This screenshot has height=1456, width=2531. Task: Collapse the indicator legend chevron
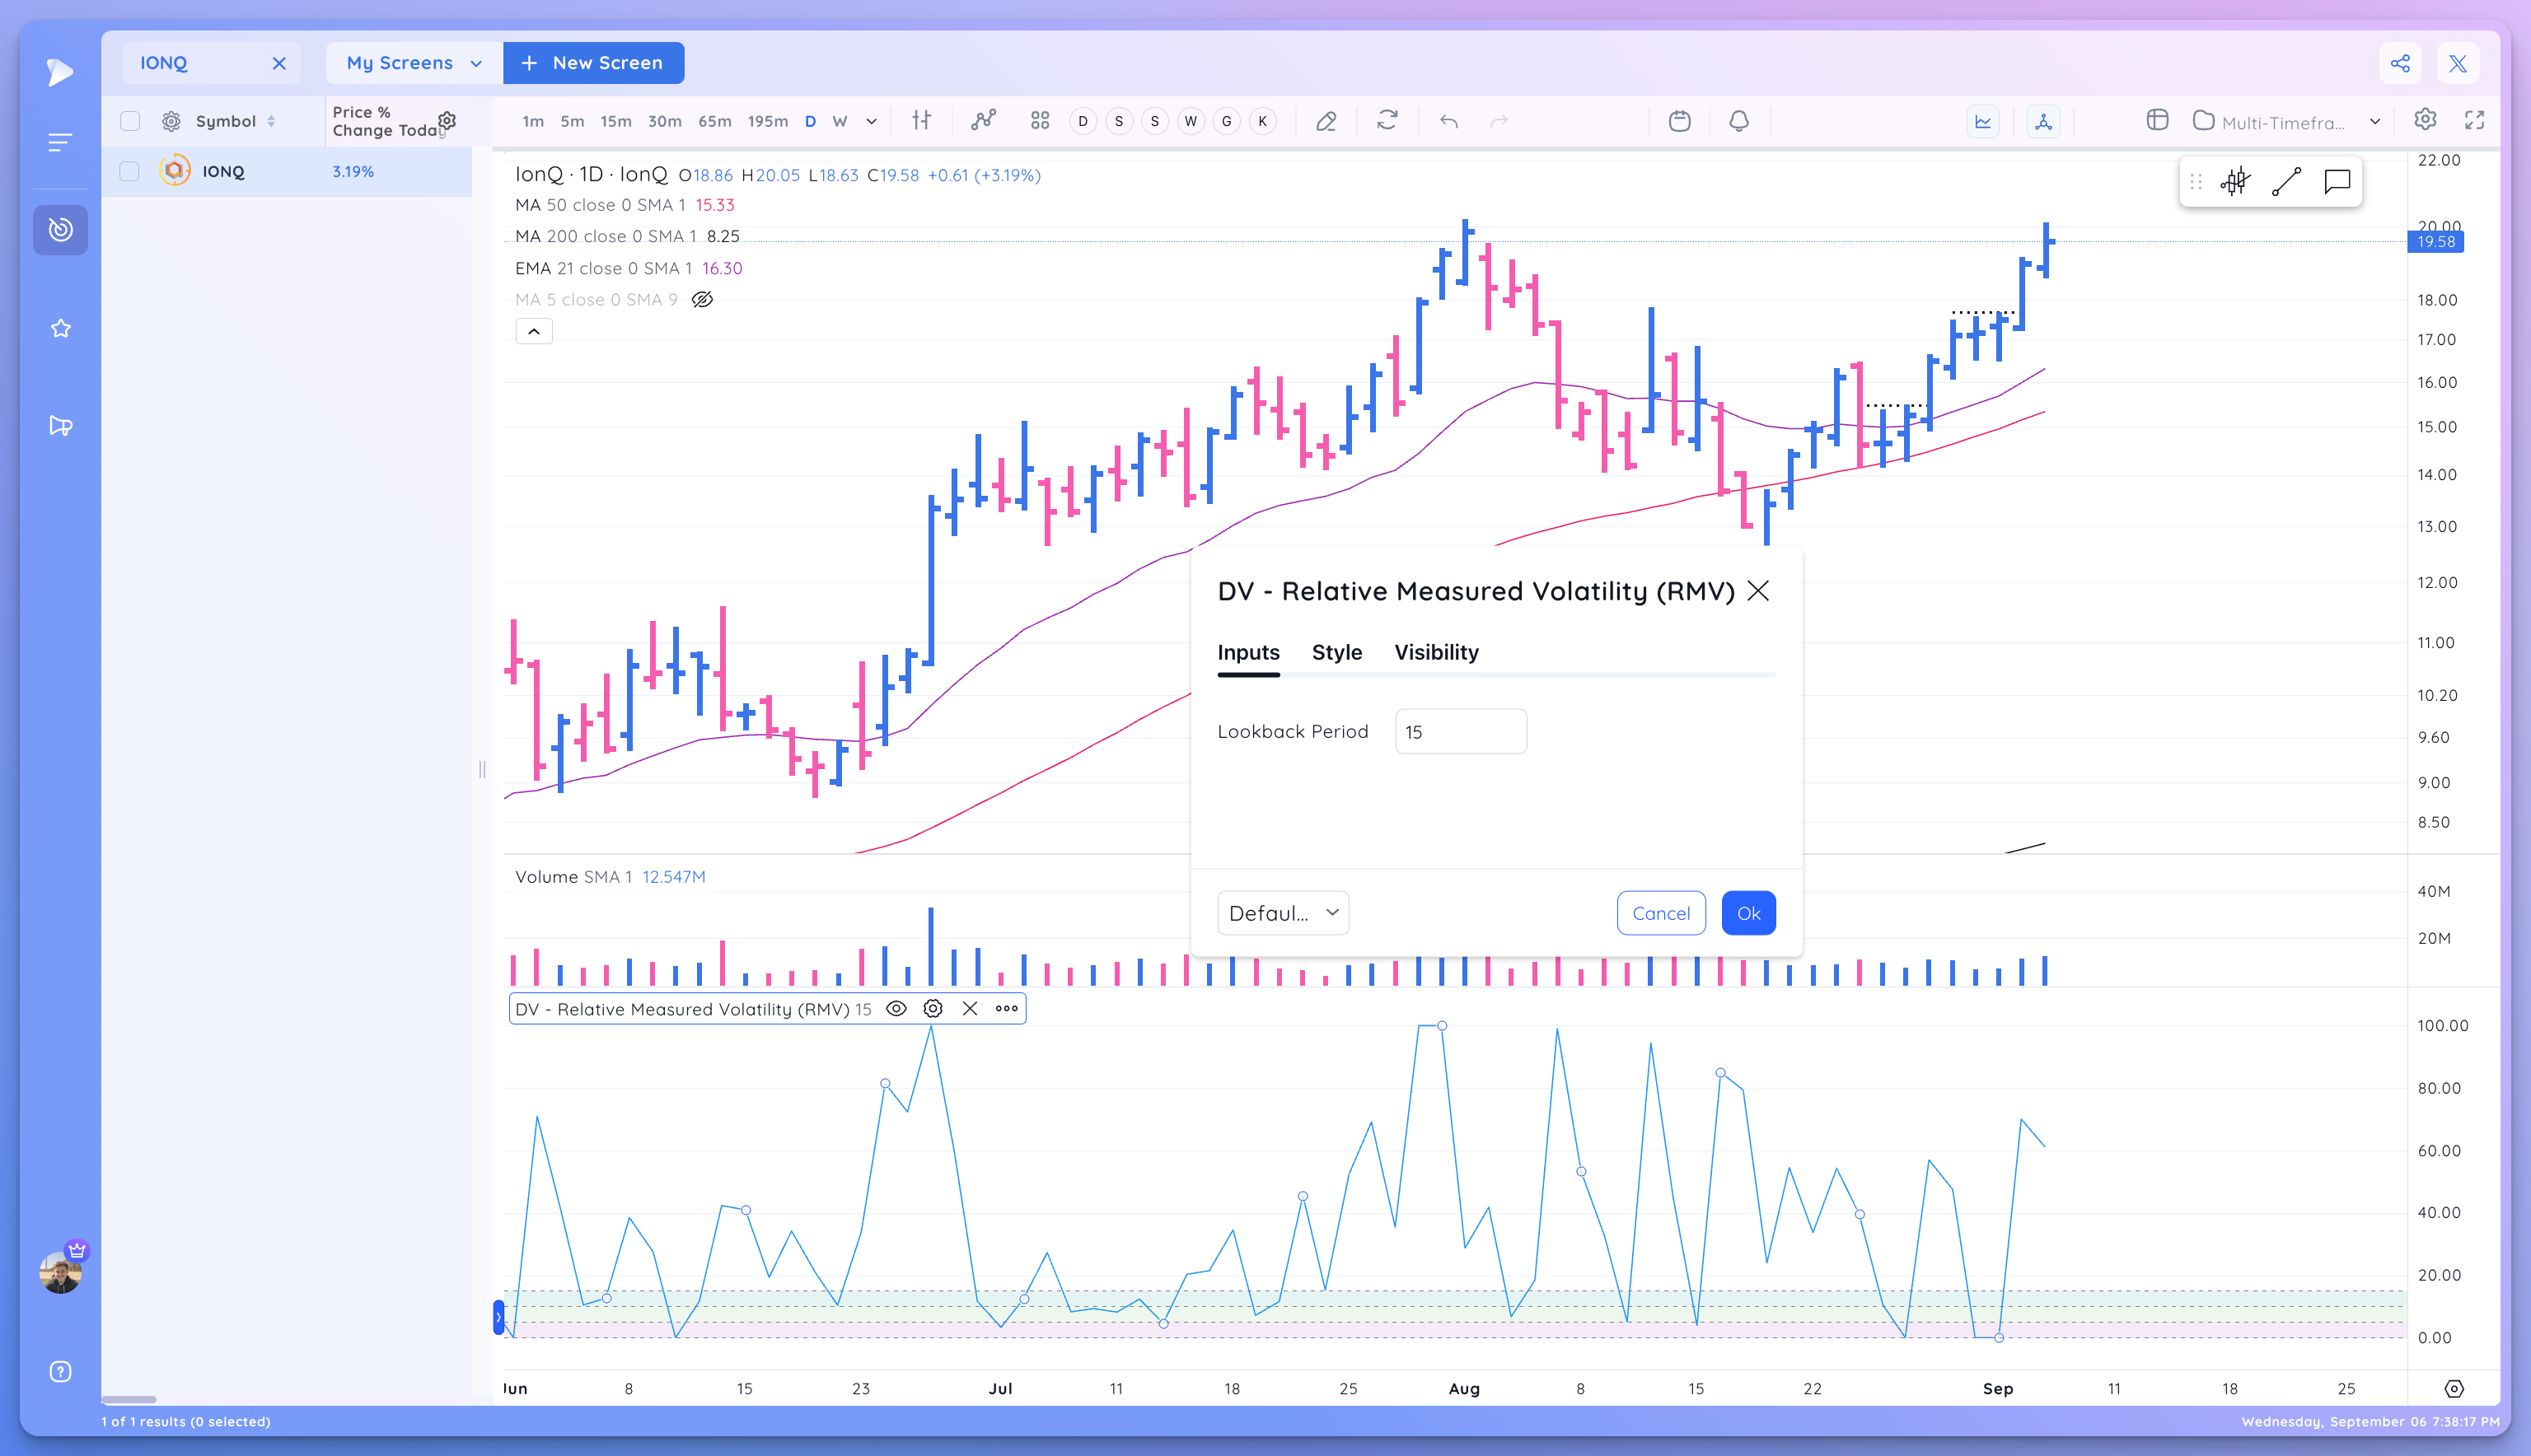534,332
